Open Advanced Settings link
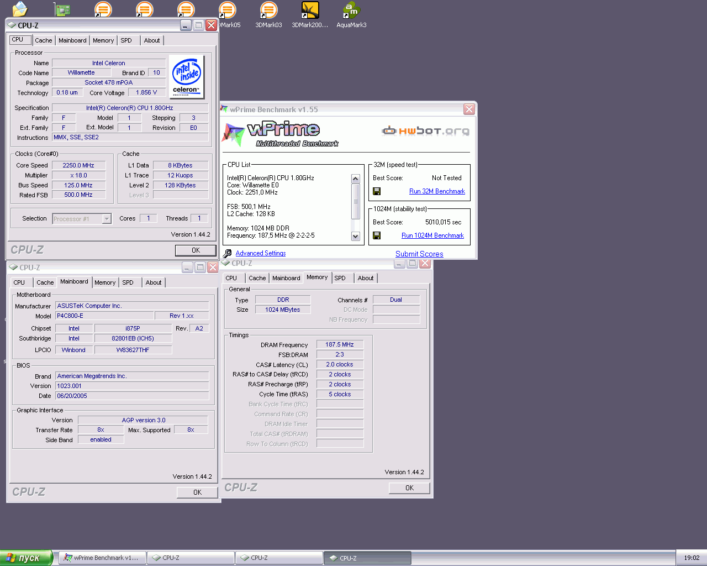Image resolution: width=707 pixels, height=566 pixels. click(x=261, y=253)
